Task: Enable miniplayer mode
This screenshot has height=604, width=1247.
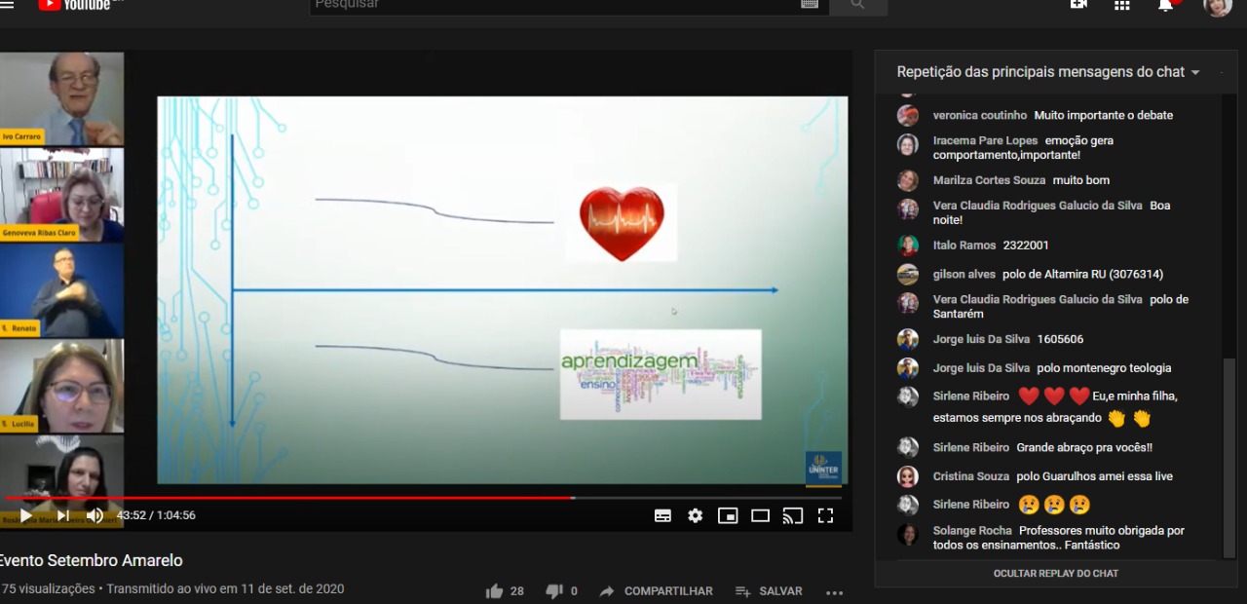Action: click(x=728, y=515)
